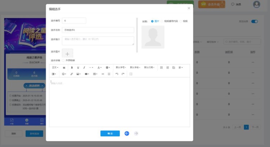Choose 视频通用代码 as the cover type
270x147 pixels.
click(x=162, y=21)
